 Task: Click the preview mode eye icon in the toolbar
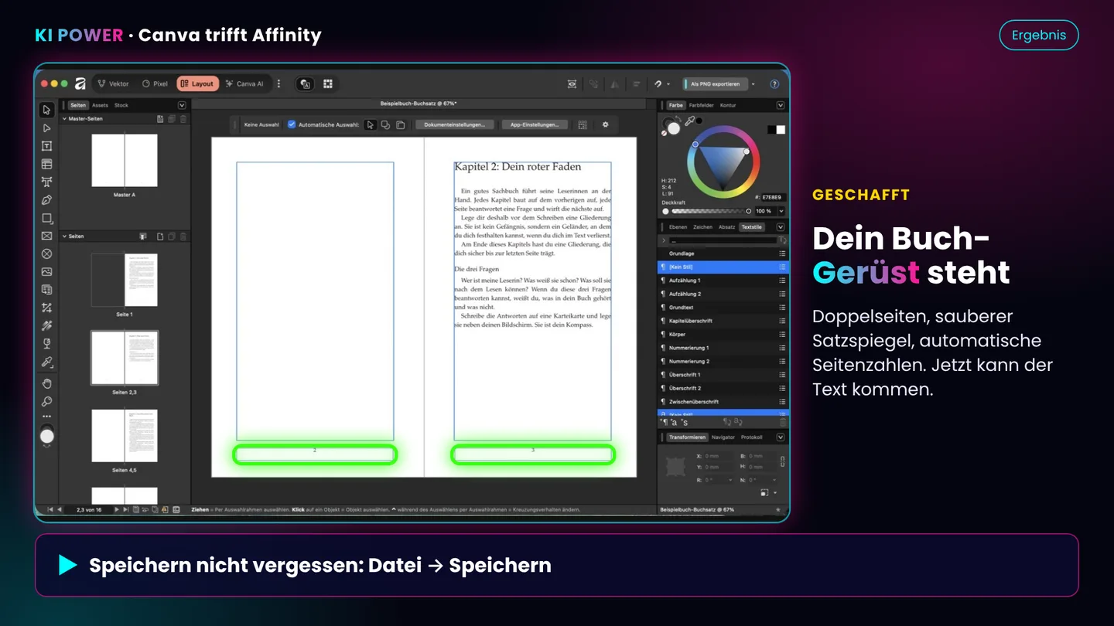point(572,83)
